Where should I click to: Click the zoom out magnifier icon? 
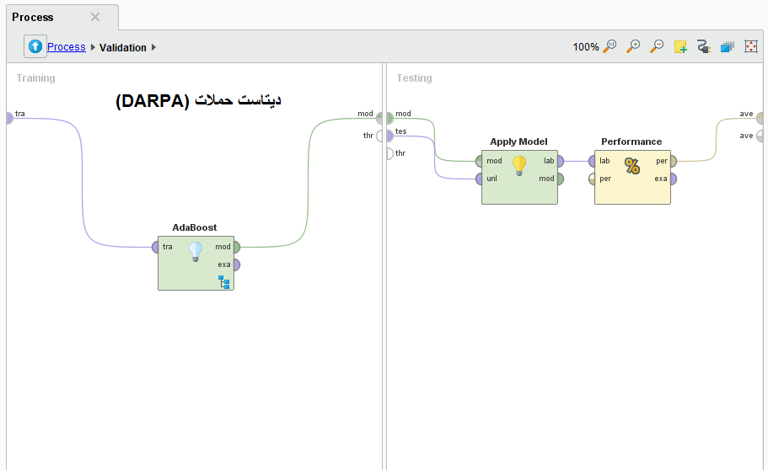(x=657, y=47)
